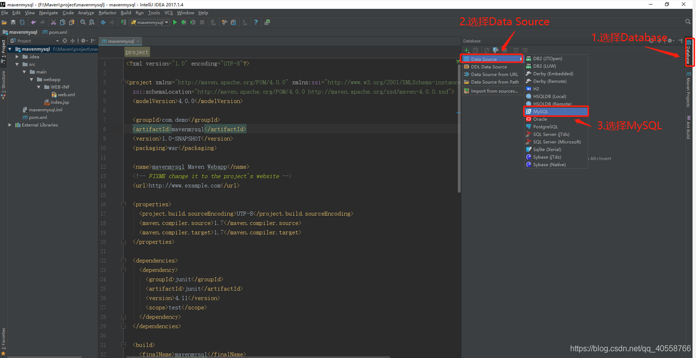Collapse the webapp folder node
Screen dimensions: 696x358
[32, 79]
